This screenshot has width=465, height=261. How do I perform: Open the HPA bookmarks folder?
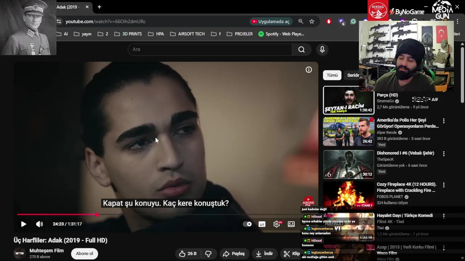(156, 34)
